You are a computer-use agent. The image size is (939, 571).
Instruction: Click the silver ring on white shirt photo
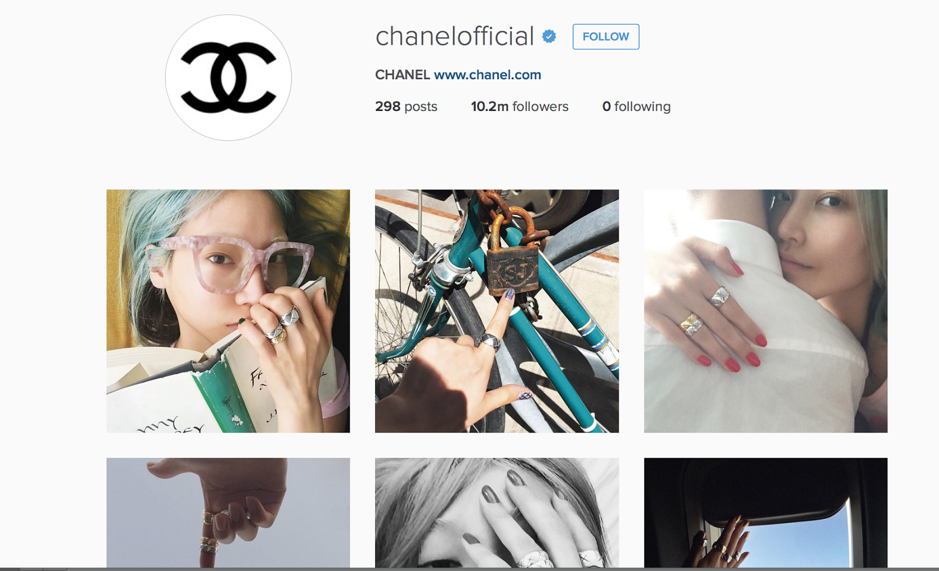pos(720,296)
